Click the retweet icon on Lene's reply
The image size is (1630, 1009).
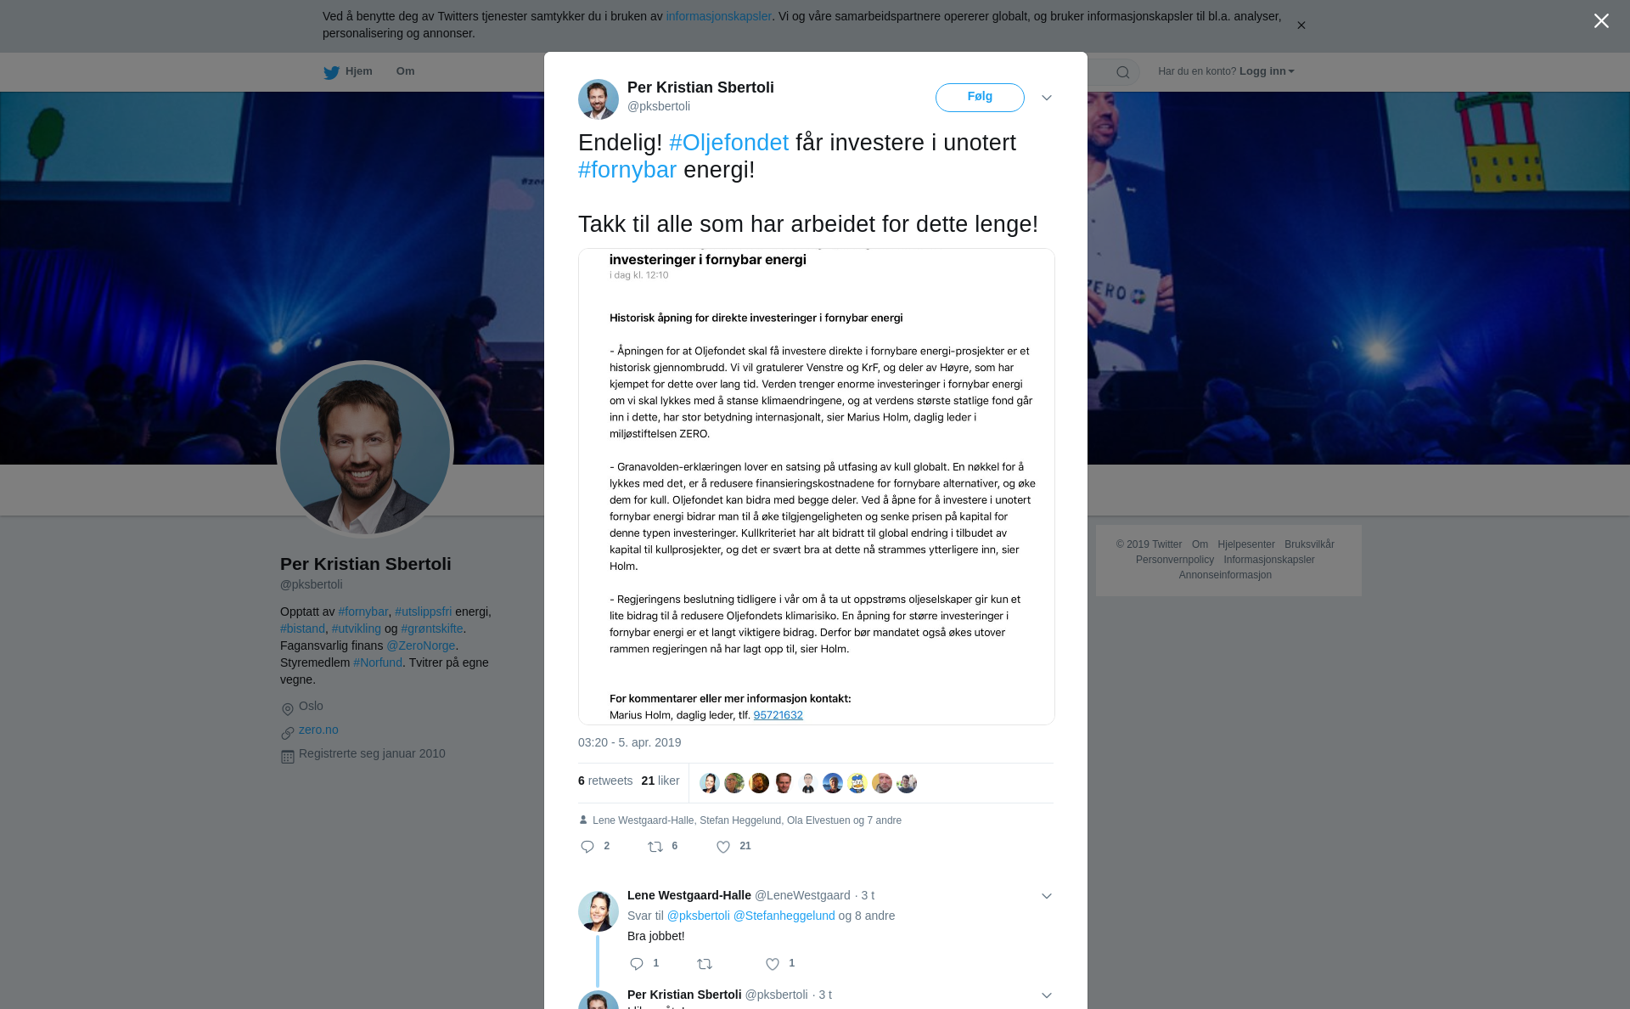pyautogui.click(x=705, y=964)
